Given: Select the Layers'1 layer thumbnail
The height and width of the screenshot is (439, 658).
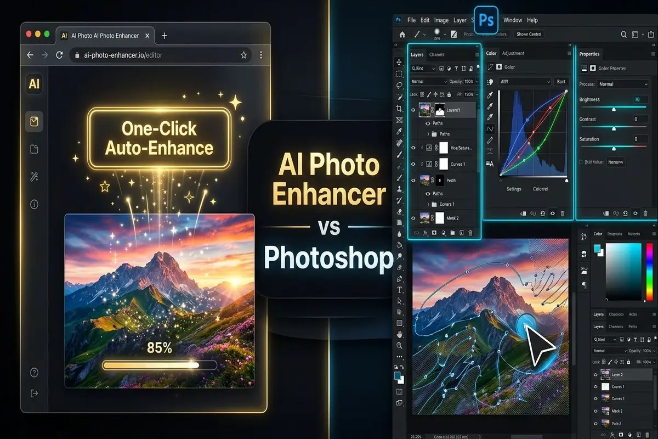Looking at the screenshot, I should (426, 109).
